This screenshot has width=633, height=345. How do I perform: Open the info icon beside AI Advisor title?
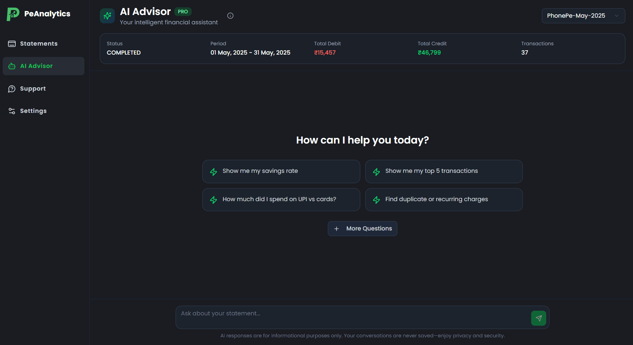pos(230,16)
